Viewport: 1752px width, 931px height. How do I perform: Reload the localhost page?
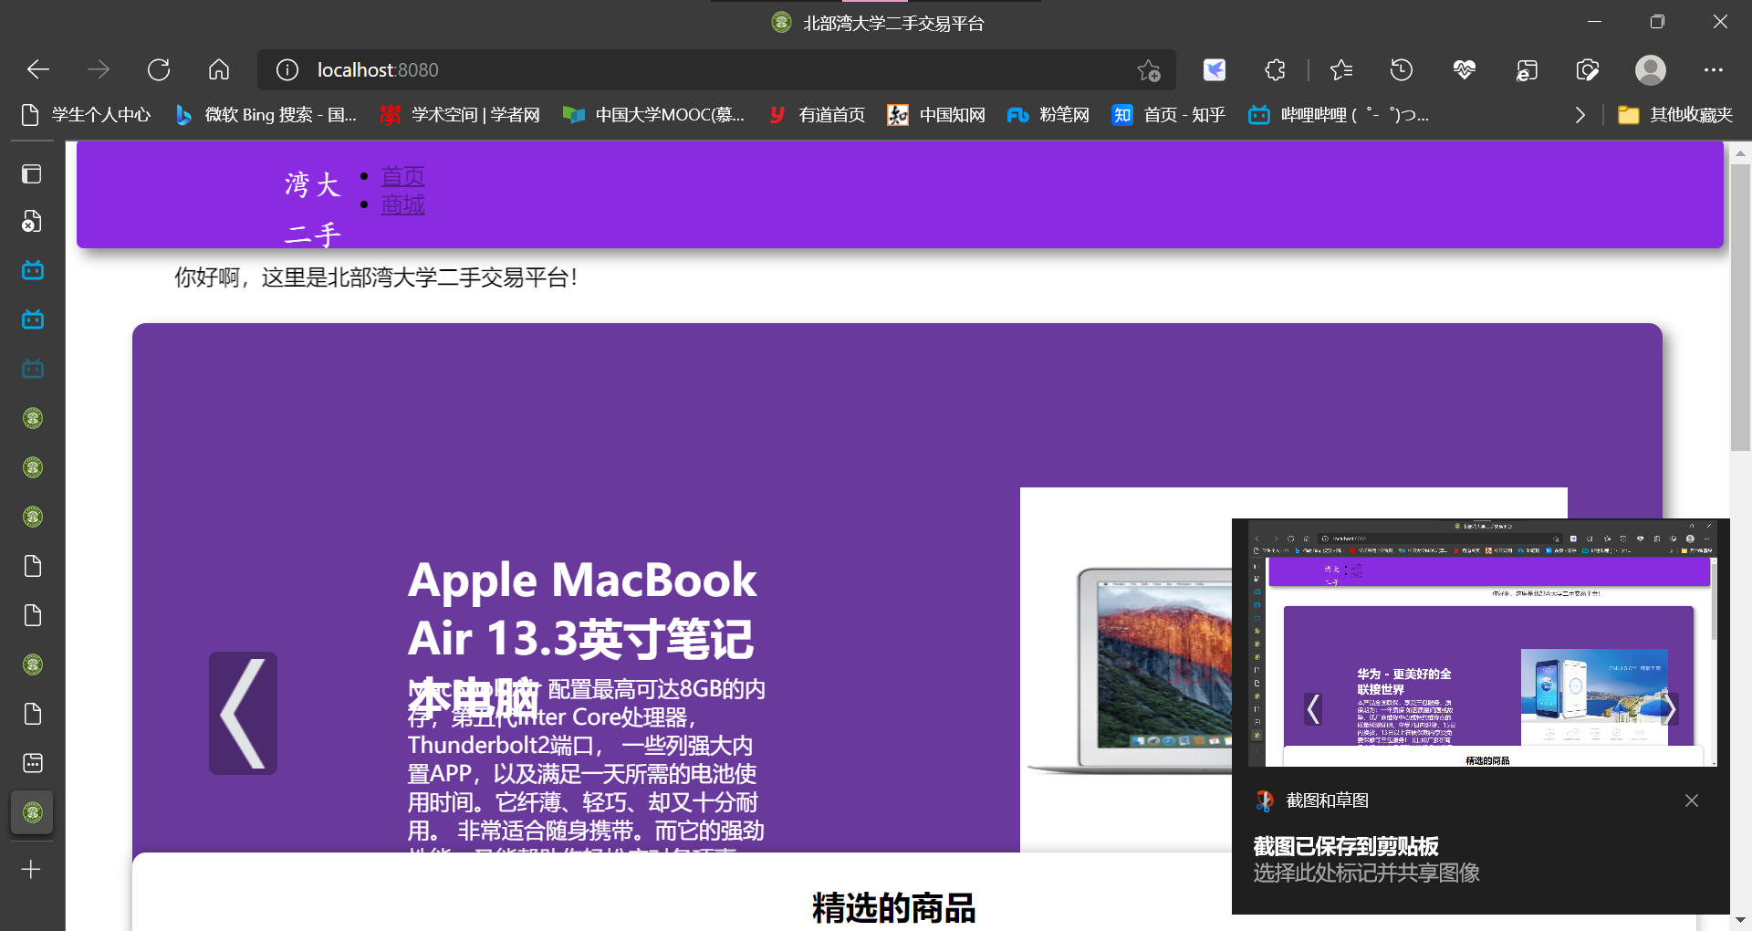pyautogui.click(x=159, y=69)
